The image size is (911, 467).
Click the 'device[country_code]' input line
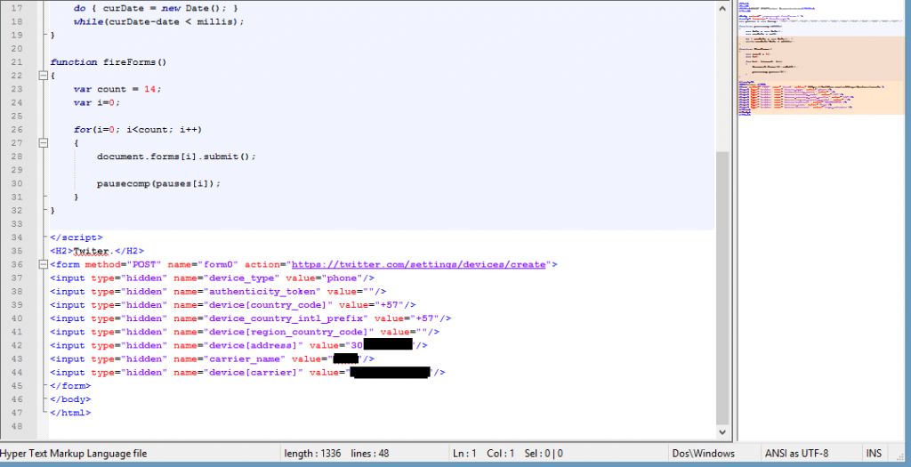click(233, 305)
